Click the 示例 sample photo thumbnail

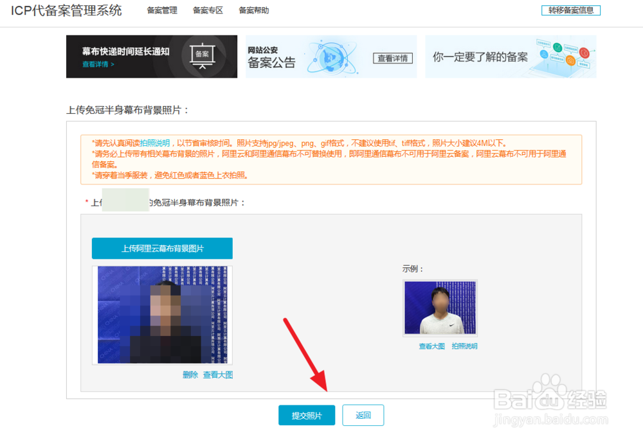440,308
